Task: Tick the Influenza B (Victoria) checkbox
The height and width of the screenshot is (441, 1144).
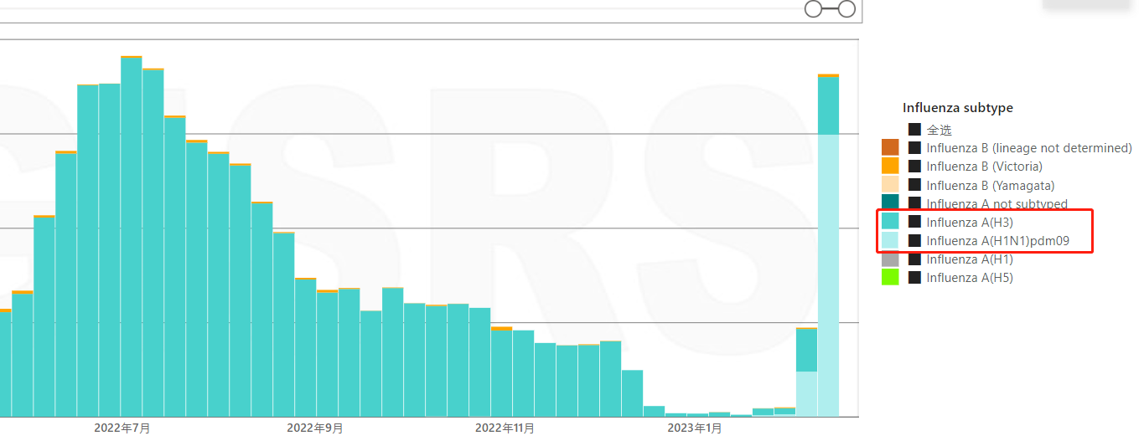Action: [x=914, y=167]
